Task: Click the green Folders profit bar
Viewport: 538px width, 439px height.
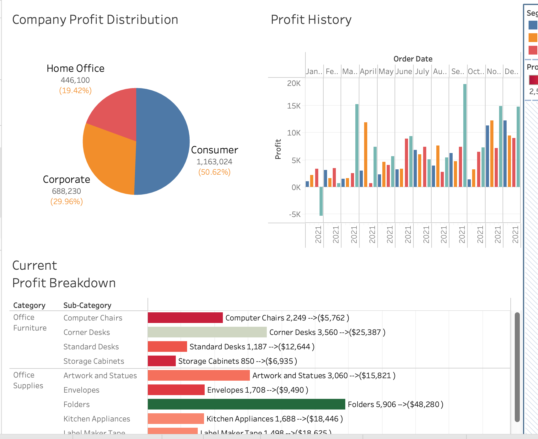Action: [x=246, y=404]
